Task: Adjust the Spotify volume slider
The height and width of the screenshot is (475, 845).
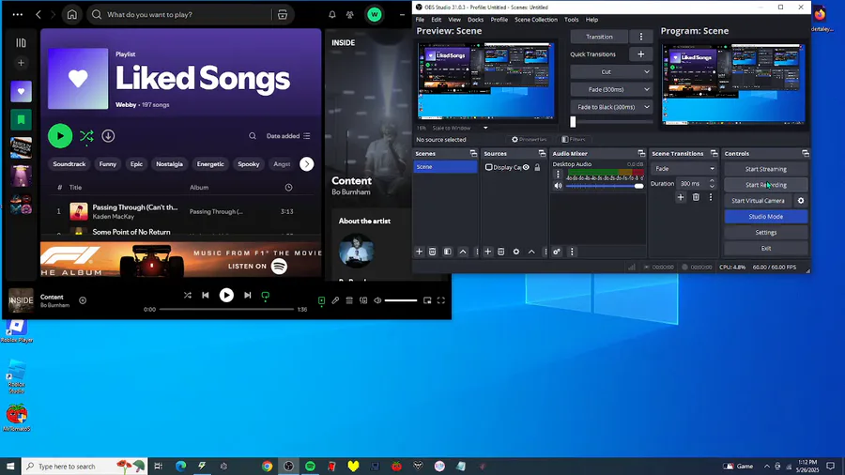Action: (x=401, y=300)
